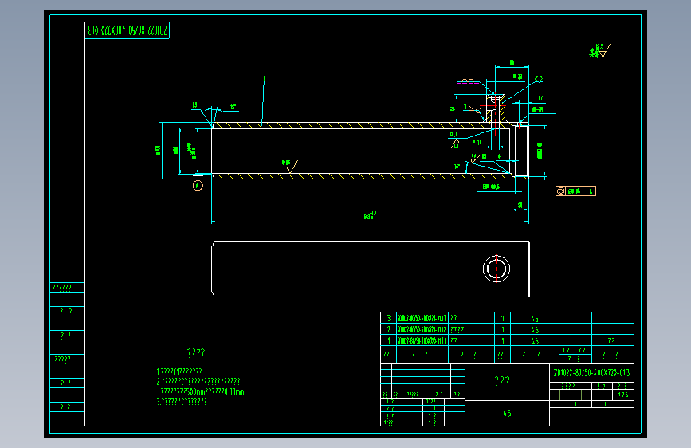Click technical note line beginning with 1

[x=179, y=371]
